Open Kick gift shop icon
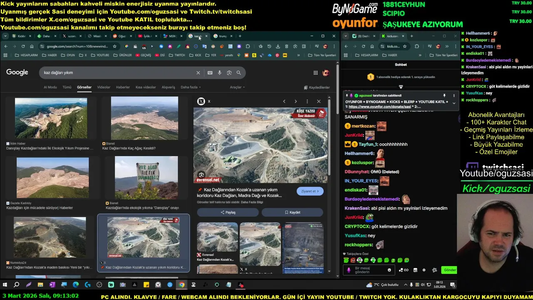Image resolution: width=533 pixels, height=300 pixels. pyautogui.click(x=415, y=270)
